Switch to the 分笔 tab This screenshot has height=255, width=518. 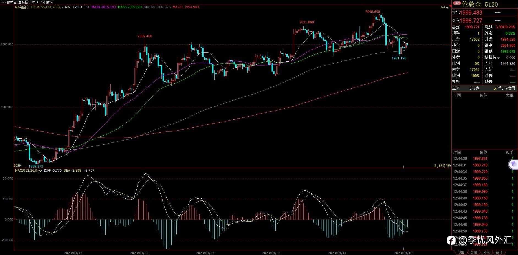click(x=486, y=252)
